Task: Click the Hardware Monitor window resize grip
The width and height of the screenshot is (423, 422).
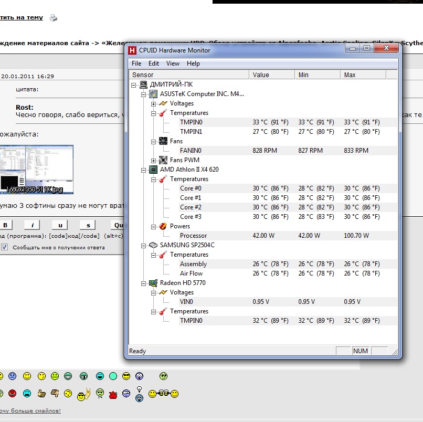Action: point(395,352)
